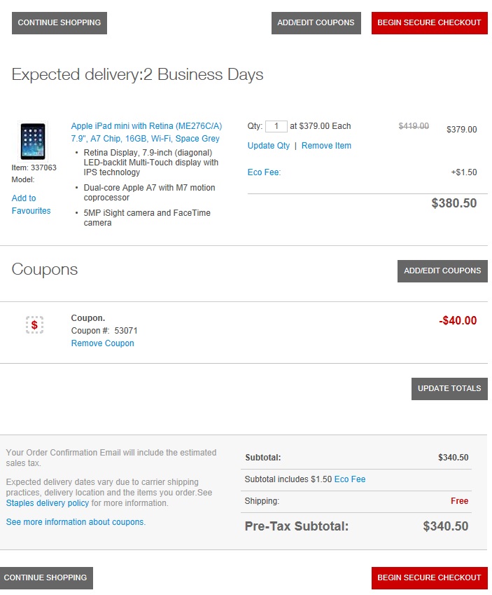Viewport: 492px width, 595px height.
Task: Click the quantity input field
Action: 276,126
